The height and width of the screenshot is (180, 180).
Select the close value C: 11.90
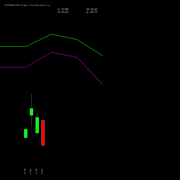coord(63,9)
